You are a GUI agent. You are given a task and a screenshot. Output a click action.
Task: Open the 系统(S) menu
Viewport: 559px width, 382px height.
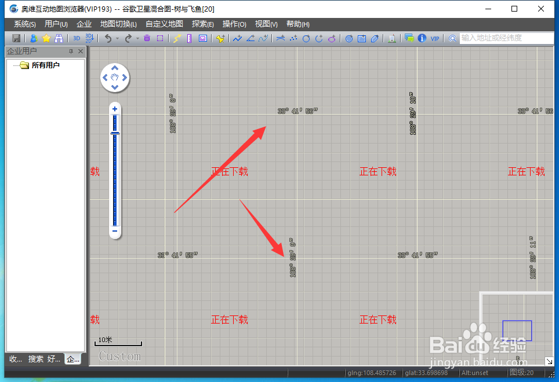click(x=24, y=24)
